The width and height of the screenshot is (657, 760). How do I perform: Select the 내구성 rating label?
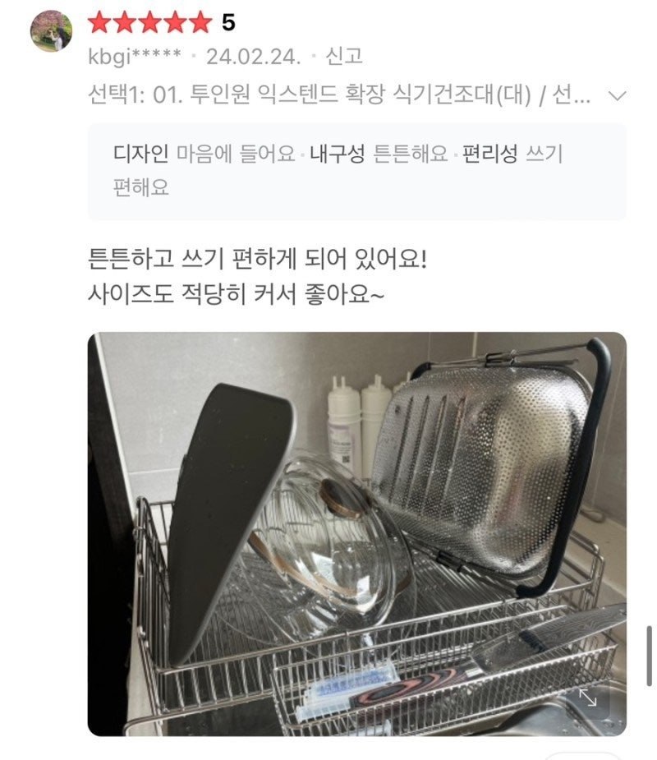click(338, 154)
